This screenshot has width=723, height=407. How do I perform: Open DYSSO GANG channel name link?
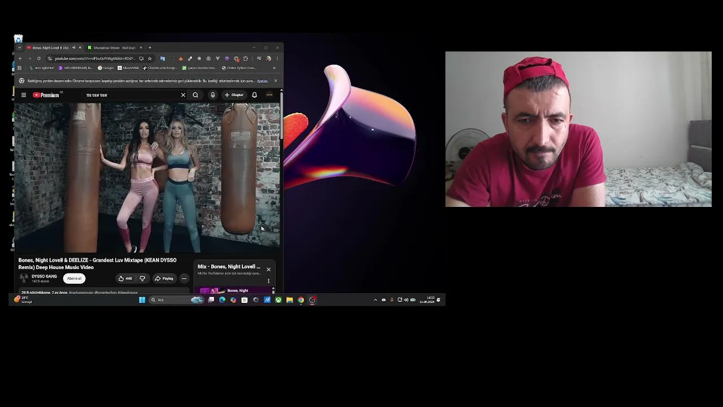[44, 276]
